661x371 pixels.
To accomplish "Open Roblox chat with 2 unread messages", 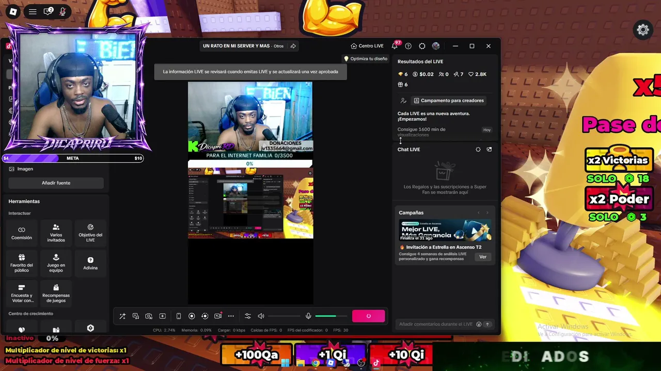I will (48, 11).
